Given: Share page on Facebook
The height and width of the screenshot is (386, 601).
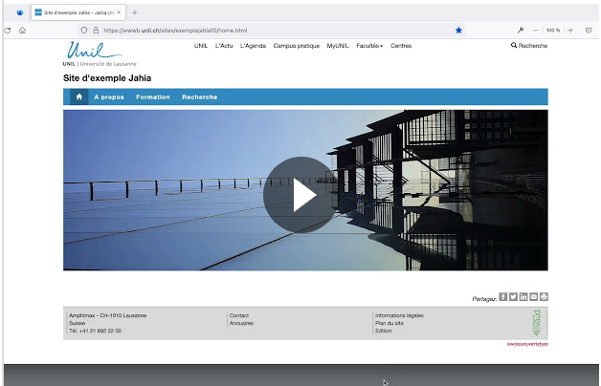Looking at the screenshot, I should (x=503, y=297).
